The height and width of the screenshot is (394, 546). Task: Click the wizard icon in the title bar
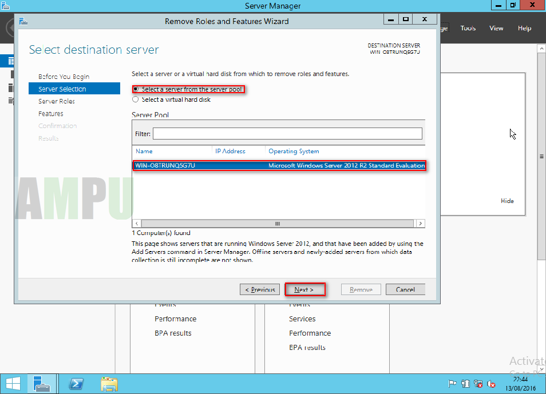[23, 19]
